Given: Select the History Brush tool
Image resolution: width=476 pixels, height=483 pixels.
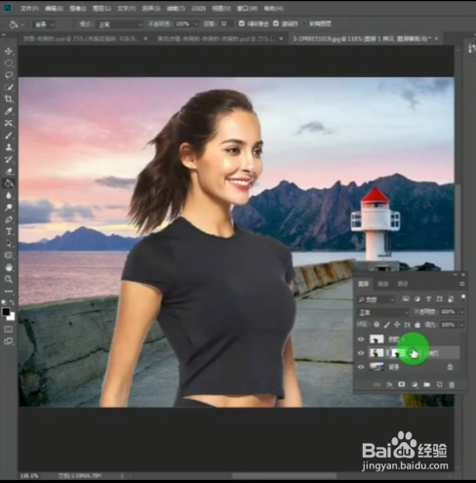Looking at the screenshot, I should [9, 159].
